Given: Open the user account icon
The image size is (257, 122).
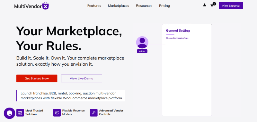Looking at the screenshot, I should tap(204, 5).
